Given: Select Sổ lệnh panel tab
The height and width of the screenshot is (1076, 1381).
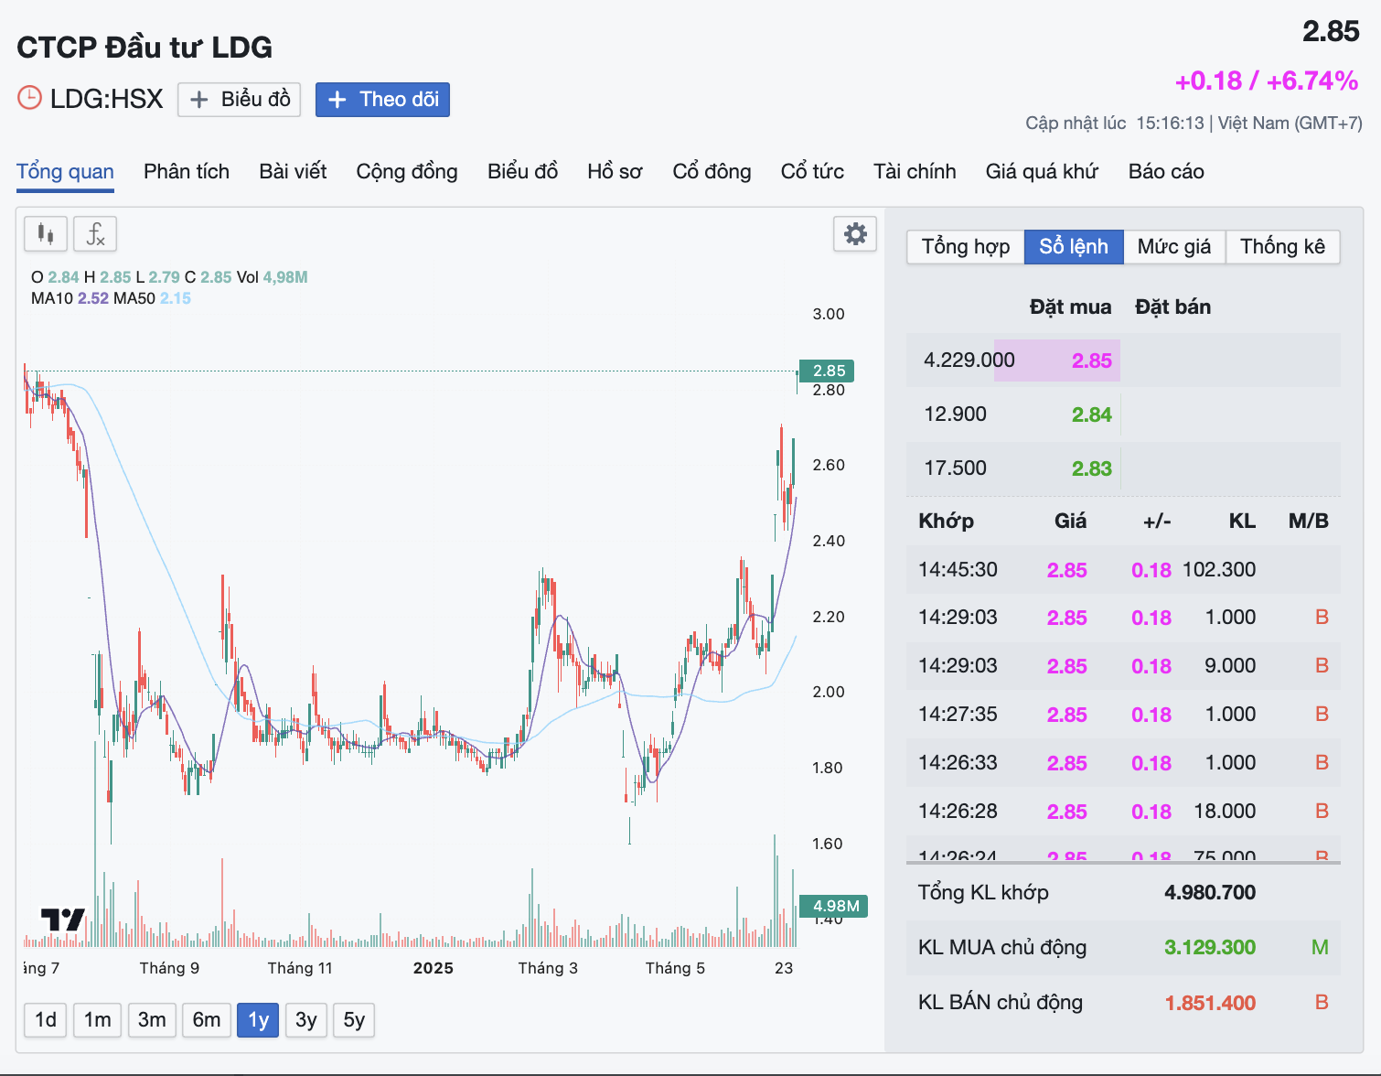Looking at the screenshot, I should (x=1074, y=247).
